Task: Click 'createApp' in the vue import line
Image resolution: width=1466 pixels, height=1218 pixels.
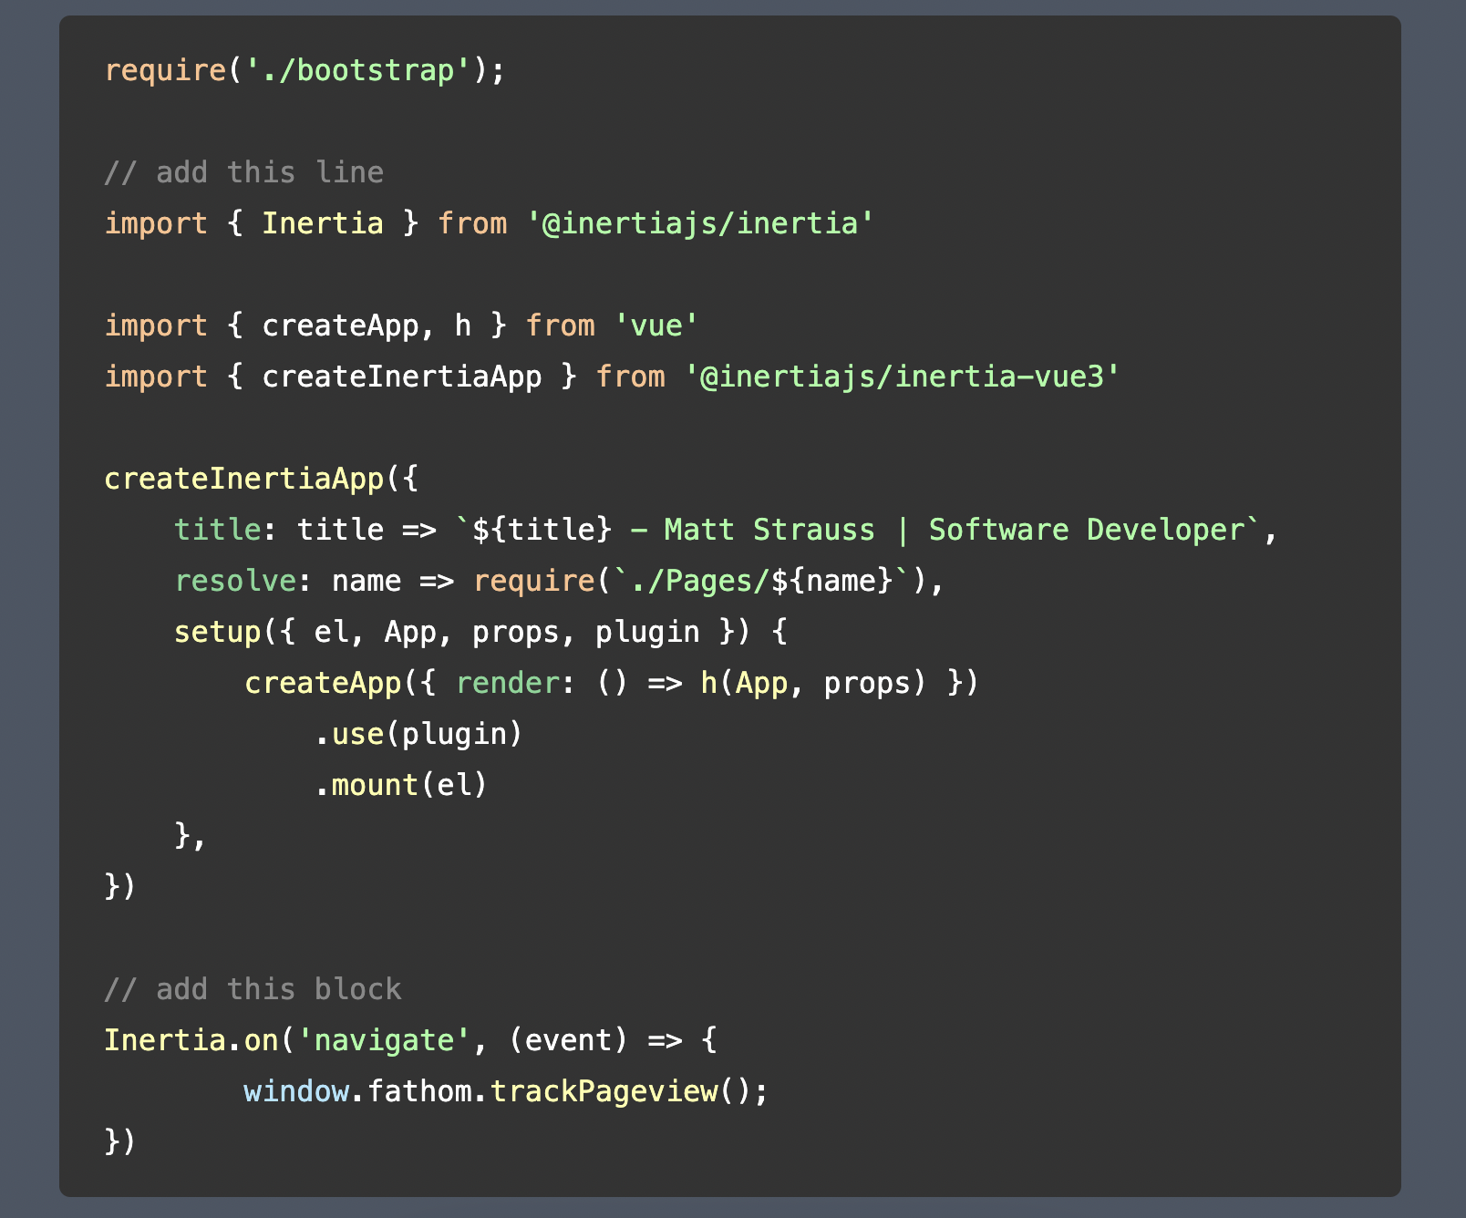Action: [x=340, y=325]
